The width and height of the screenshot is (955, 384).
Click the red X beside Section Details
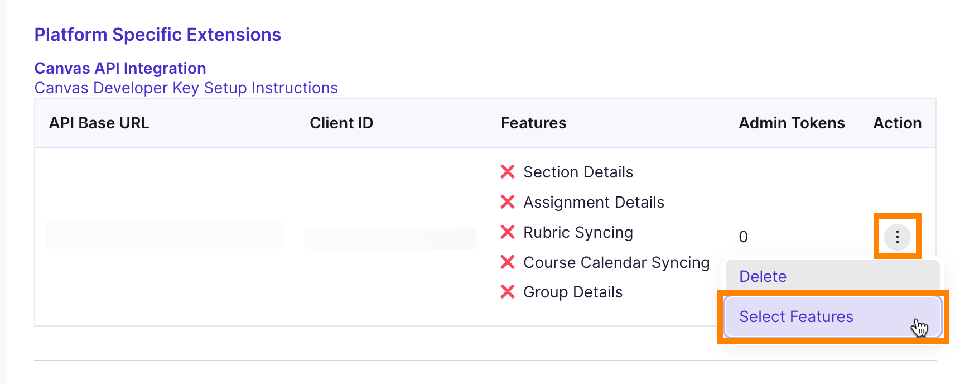[x=508, y=171]
